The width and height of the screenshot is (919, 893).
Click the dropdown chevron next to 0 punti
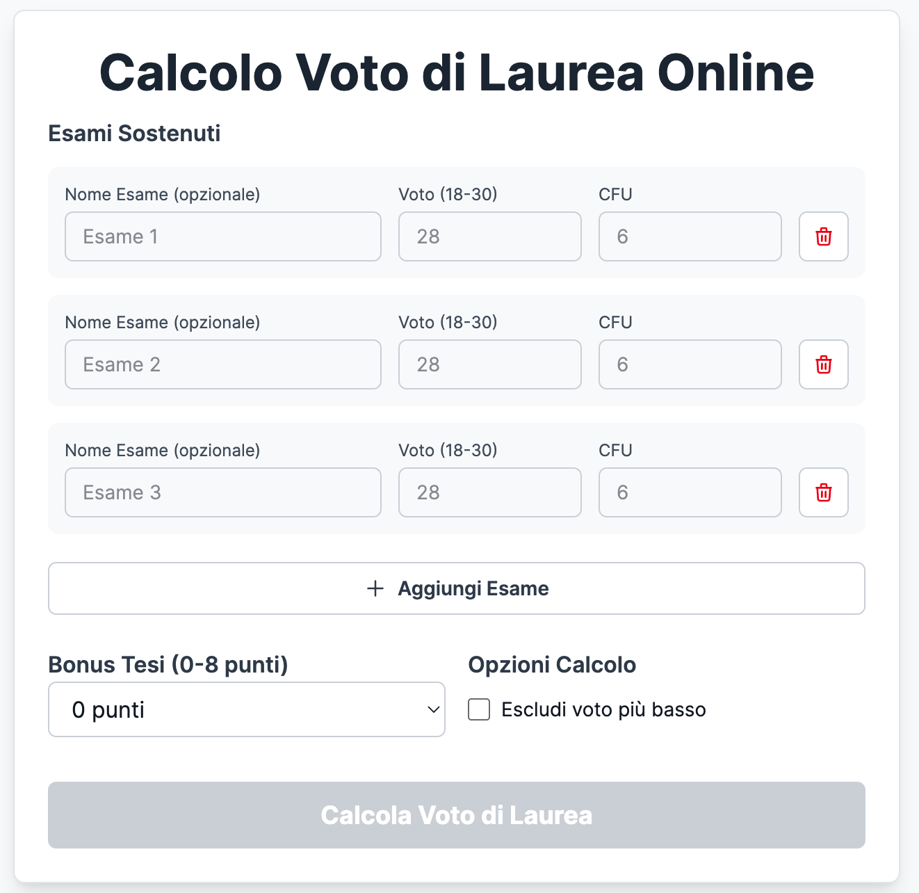430,709
